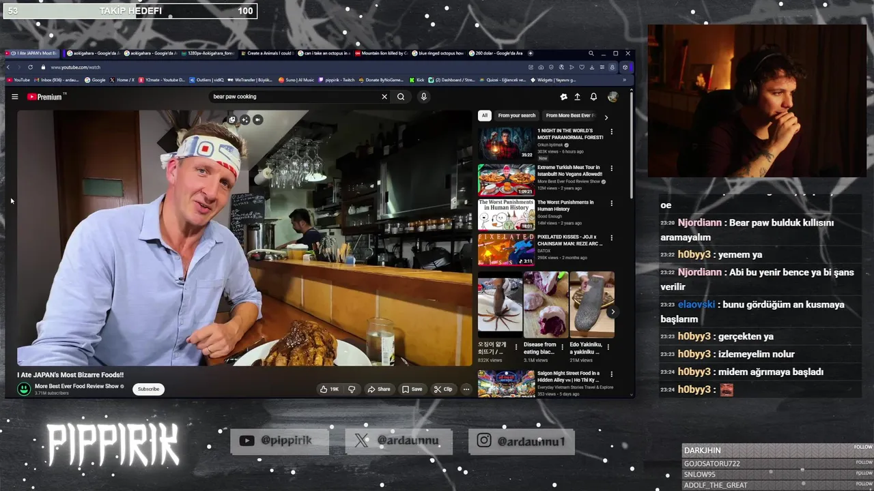874x491 pixels.
Task: Open 'PIXELATED KISSES' video thumbnail
Action: coord(506,250)
